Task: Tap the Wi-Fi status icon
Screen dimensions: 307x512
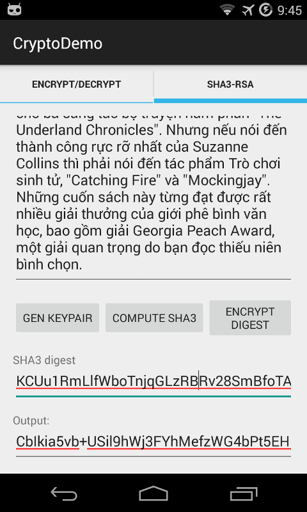Action: coord(228,10)
